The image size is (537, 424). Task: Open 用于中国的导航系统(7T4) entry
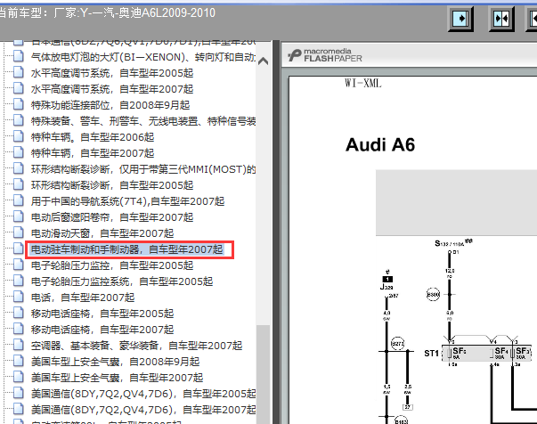[x=127, y=201]
